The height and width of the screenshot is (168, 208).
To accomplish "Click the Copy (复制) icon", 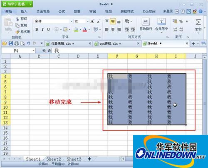I will pos(17,25).
